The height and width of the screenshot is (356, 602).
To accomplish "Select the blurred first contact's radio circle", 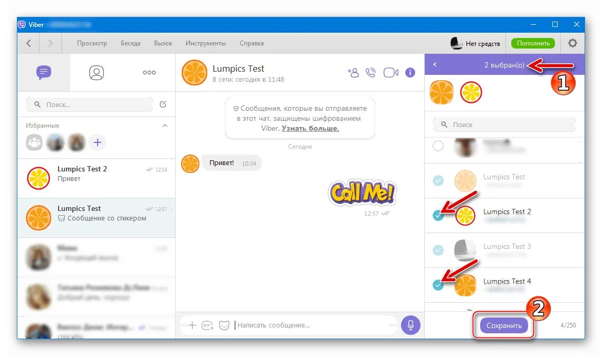I will (438, 146).
